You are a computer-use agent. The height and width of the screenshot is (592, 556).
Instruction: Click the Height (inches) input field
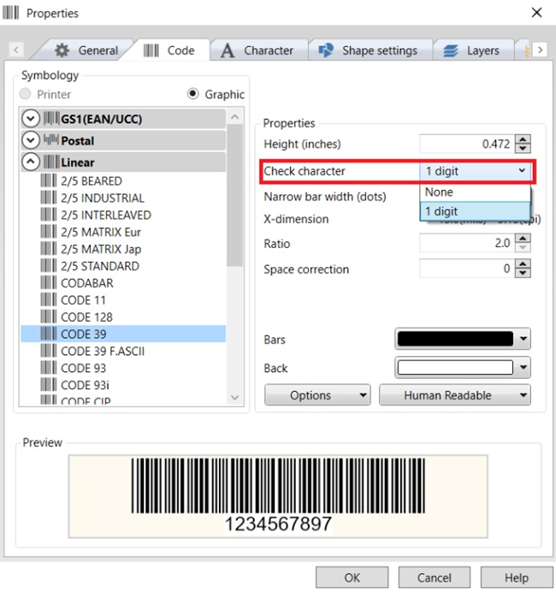point(467,144)
